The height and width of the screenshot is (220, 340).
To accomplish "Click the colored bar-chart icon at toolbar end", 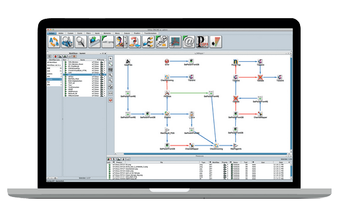I will click(216, 42).
